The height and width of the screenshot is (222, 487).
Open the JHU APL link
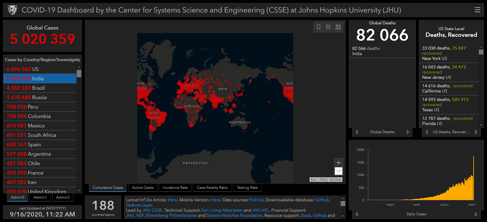click(x=261, y=210)
